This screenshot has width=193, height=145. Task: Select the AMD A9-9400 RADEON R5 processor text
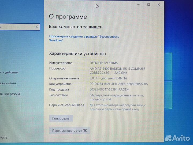(117, 71)
